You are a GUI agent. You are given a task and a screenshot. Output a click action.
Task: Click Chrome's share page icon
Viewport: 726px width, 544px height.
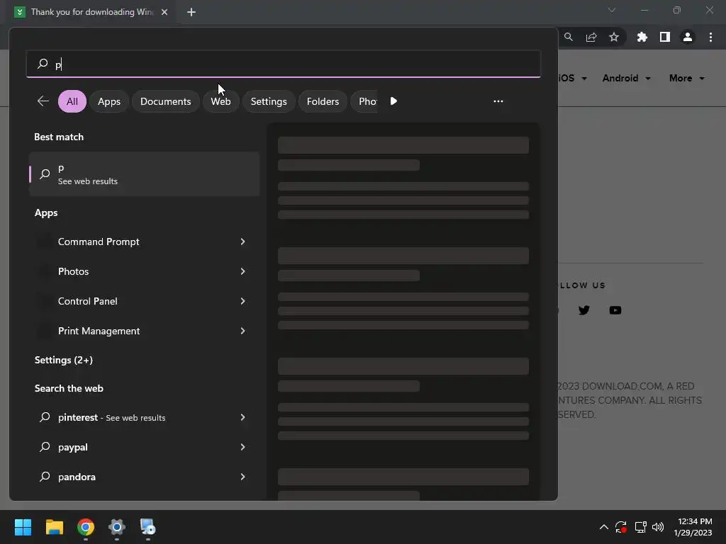[x=591, y=37]
